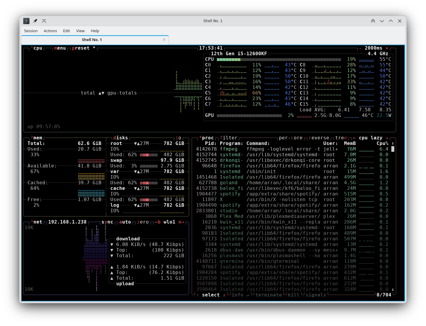Select the Plex Med process row
The height and width of the screenshot is (326, 426).
coord(292,216)
